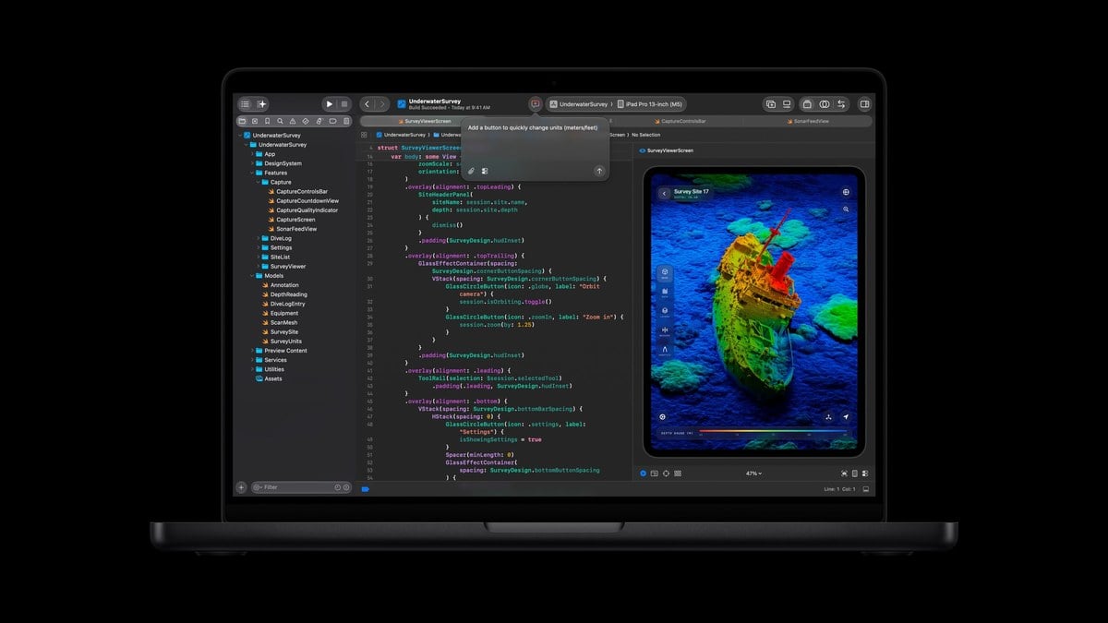
Task: Open the Issue navigator warning icon
Action: point(293,121)
